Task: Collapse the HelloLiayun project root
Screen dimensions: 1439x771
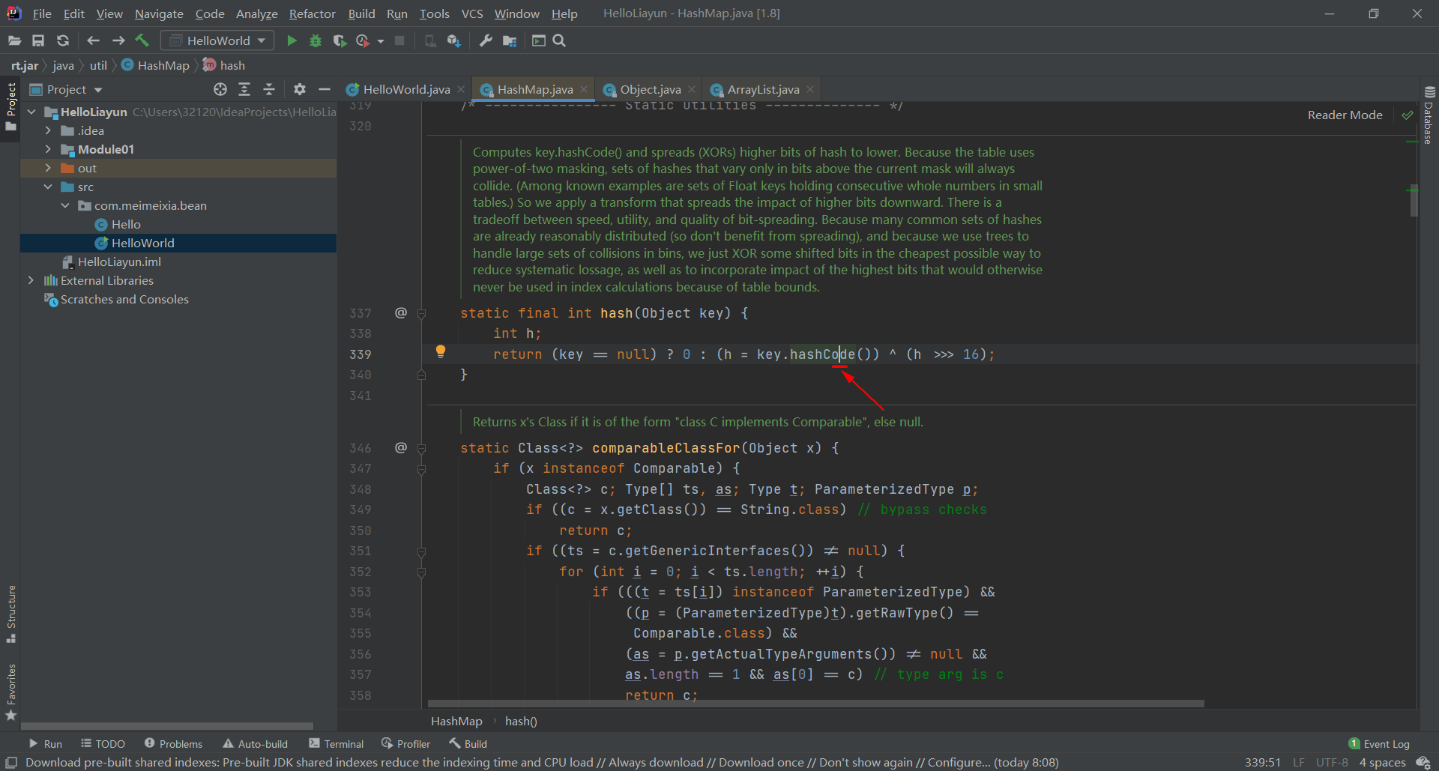Action: (x=31, y=112)
